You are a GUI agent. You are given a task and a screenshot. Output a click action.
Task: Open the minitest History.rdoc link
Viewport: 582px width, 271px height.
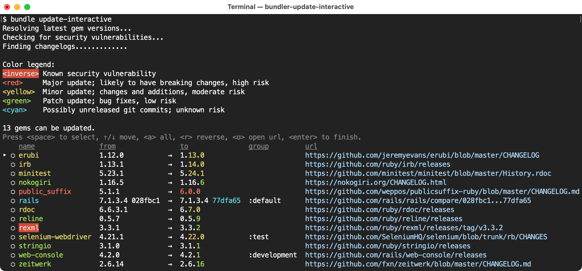click(428, 173)
